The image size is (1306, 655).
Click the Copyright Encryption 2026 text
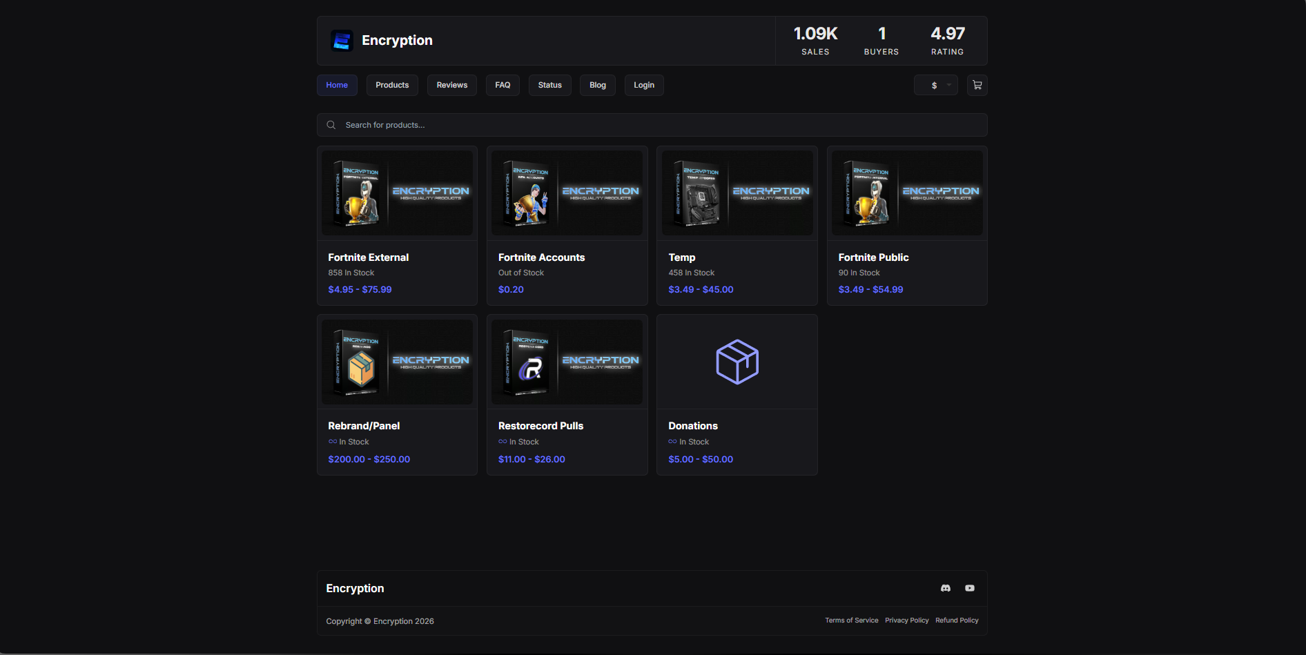point(380,621)
